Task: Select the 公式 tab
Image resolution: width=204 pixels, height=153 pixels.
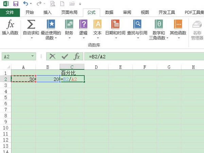Action: [91, 13]
